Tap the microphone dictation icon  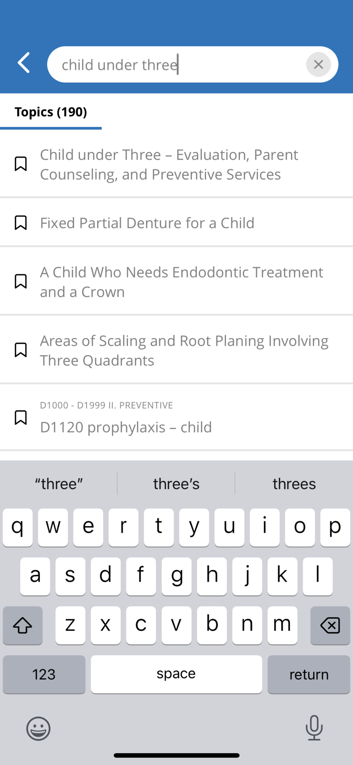coord(314,728)
